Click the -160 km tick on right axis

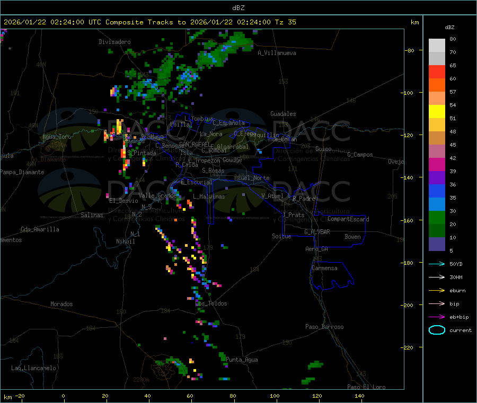409,220
